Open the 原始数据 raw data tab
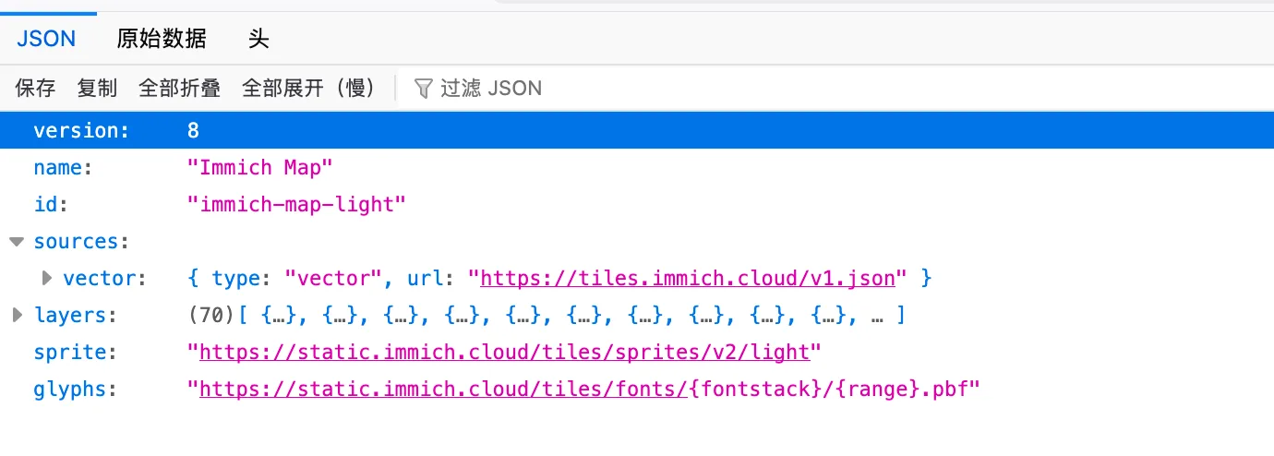1274x456 pixels. [x=162, y=39]
